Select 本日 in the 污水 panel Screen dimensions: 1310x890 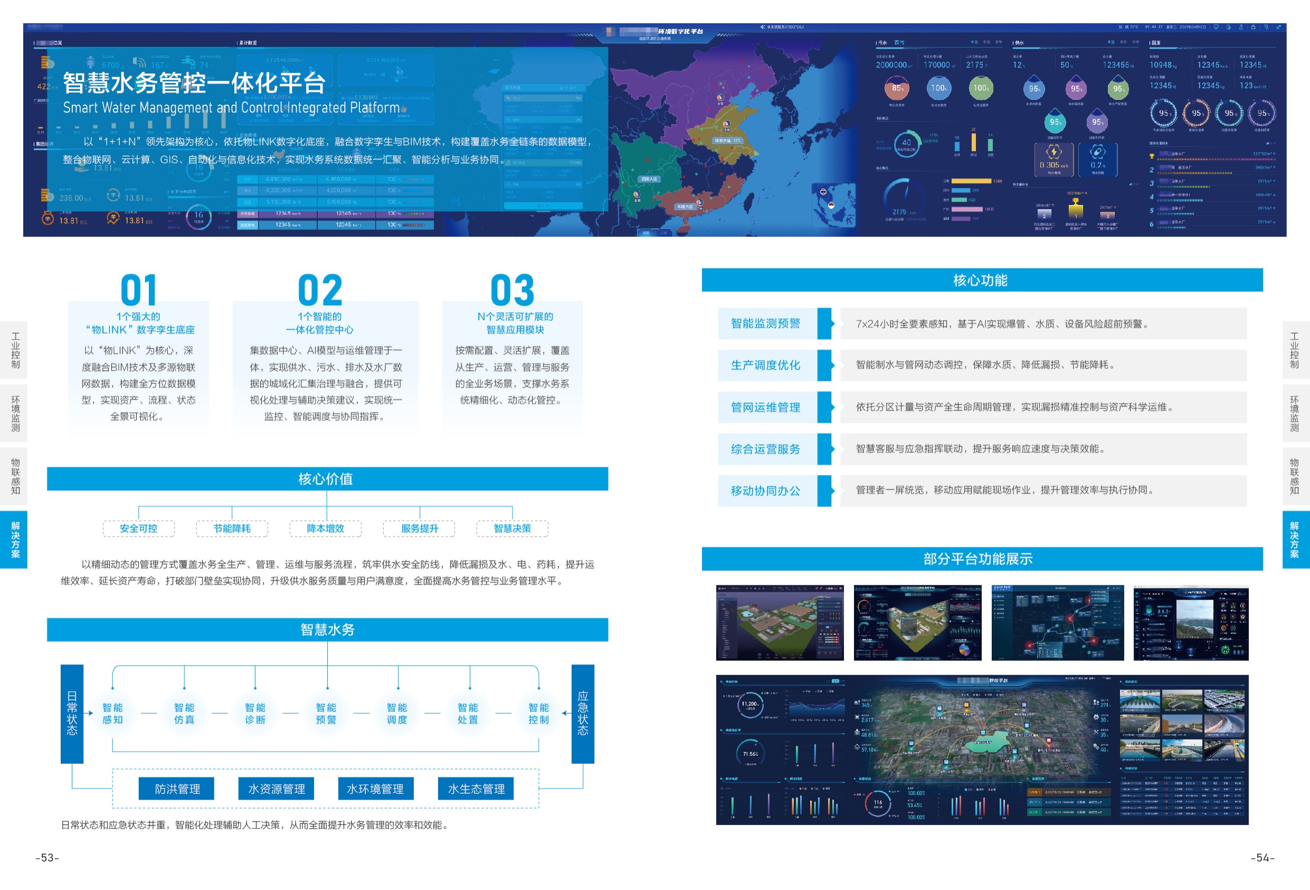coord(974,42)
